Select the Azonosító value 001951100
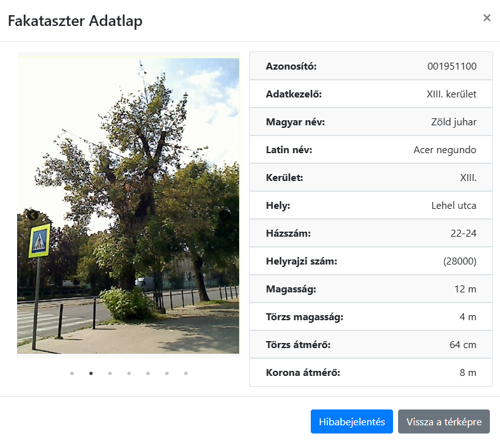Screen dimensions: 500x443 [x=451, y=66]
